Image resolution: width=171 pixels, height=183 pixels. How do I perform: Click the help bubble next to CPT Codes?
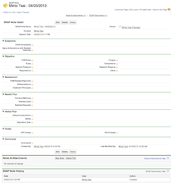pyautogui.click(x=32, y=133)
